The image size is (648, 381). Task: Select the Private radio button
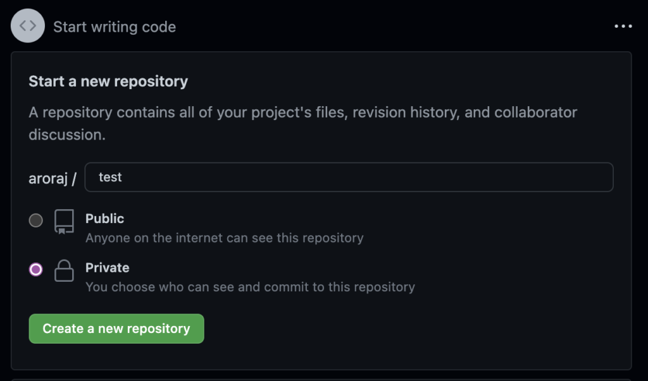tap(36, 270)
